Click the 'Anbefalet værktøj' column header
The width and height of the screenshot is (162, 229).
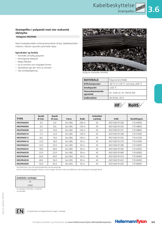[x=97, y=117]
